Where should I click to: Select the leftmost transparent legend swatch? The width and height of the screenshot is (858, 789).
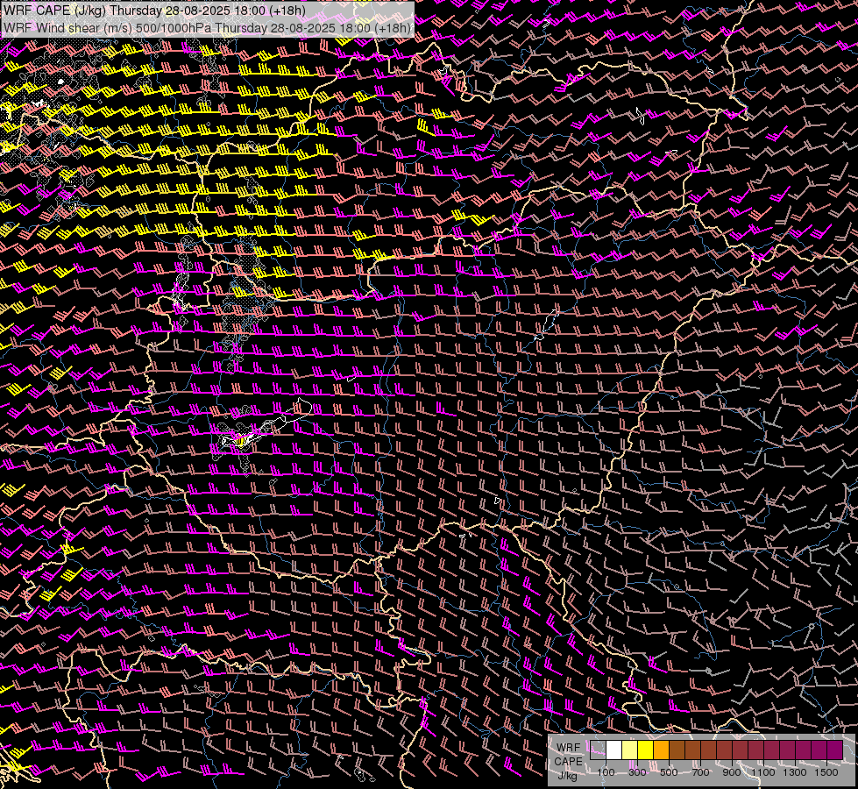tap(598, 750)
